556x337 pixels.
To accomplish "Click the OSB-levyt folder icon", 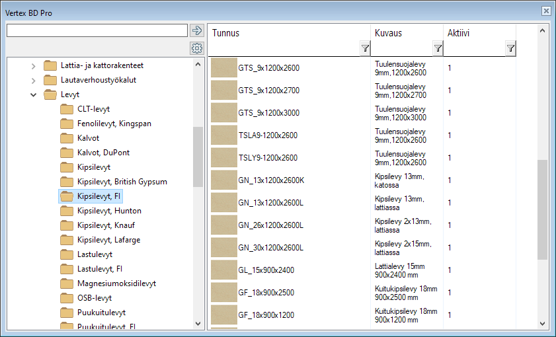I will coord(66,298).
